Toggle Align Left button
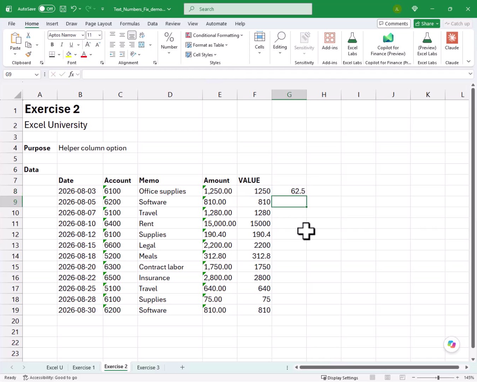The width and height of the screenshot is (477, 382). pyautogui.click(x=112, y=45)
